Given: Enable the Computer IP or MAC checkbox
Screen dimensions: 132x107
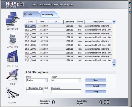Looking at the screenshot, I should point(27,88).
